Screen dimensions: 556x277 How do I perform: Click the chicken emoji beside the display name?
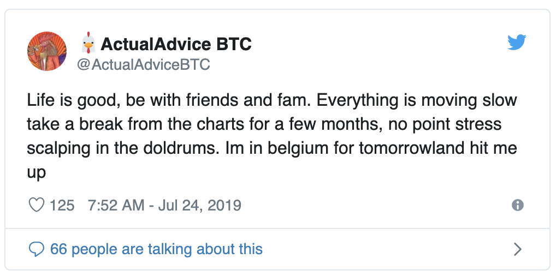[x=88, y=44]
